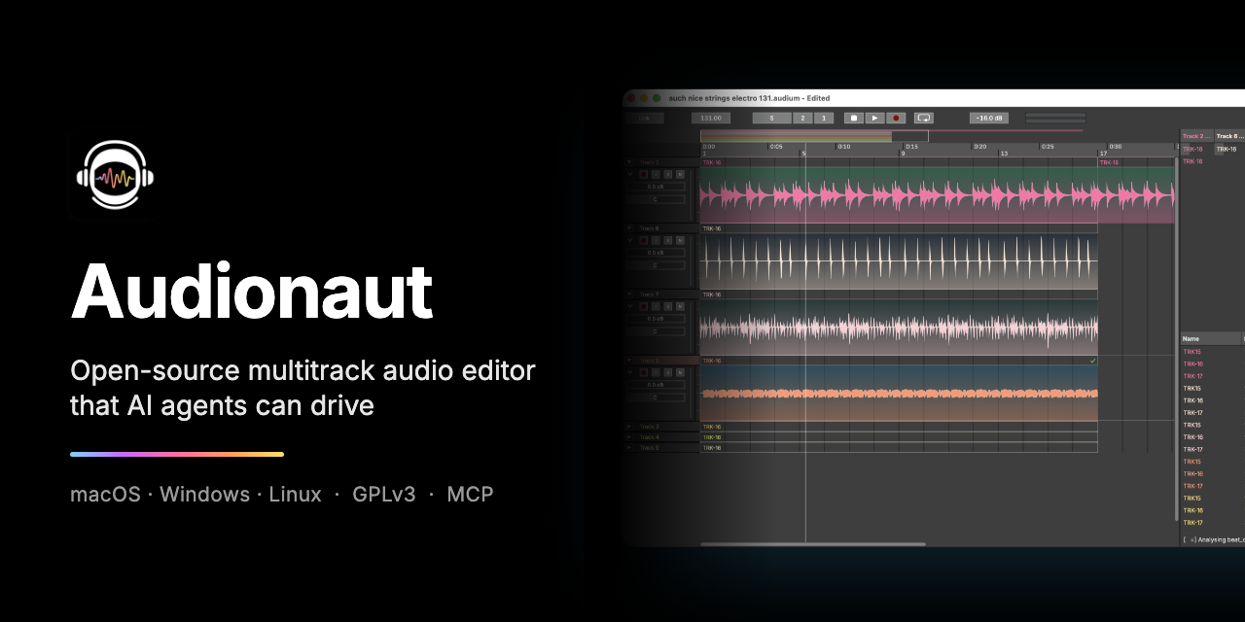Click the Track 3 name label
Screen dimensions: 1245x622
(x=649, y=427)
